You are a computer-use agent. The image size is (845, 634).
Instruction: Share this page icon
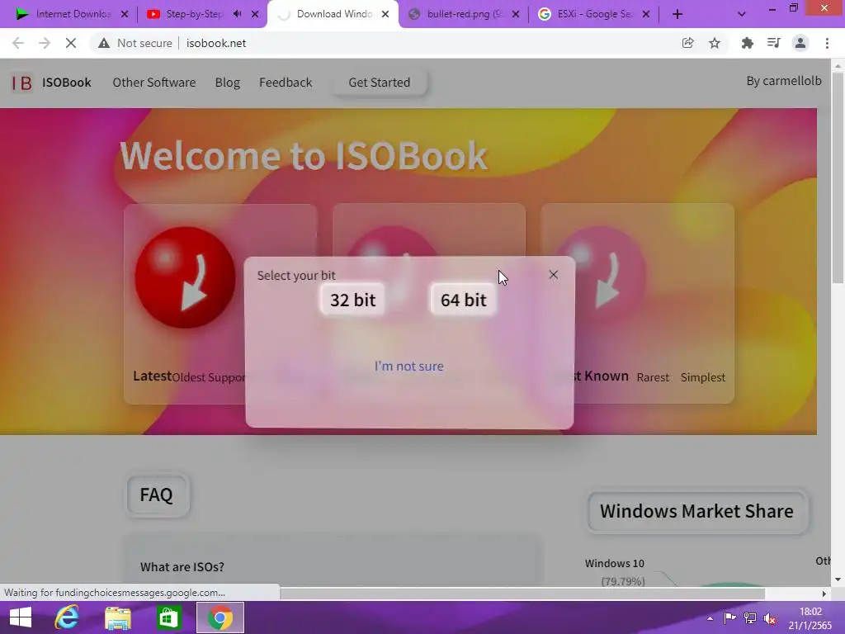(x=687, y=43)
